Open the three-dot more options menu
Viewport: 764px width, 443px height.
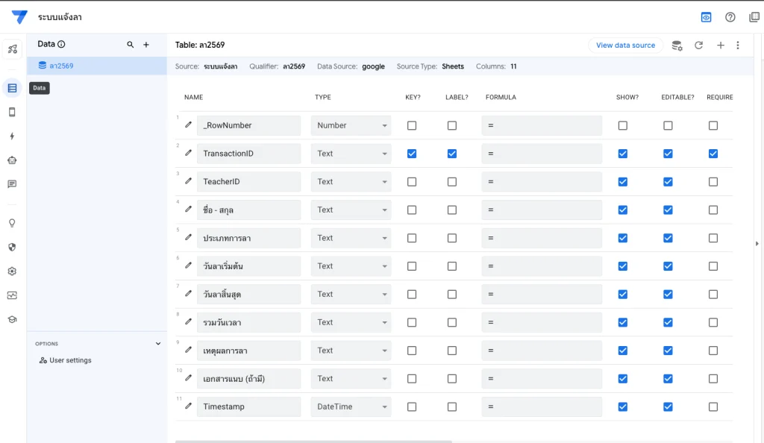[738, 45]
